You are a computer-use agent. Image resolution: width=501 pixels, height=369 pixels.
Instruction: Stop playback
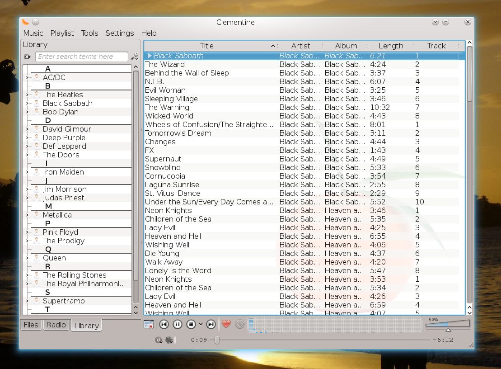click(x=191, y=324)
